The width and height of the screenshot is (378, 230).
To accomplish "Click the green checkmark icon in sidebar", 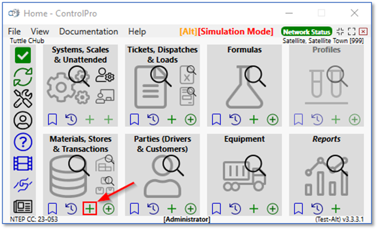I will click(x=23, y=55).
